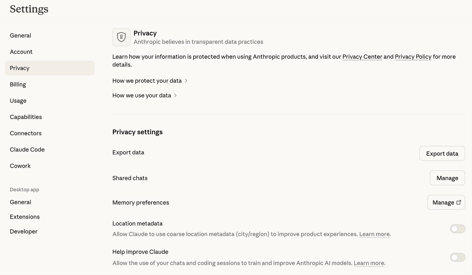Open the Privacy Center link
Screen dimensions: 472x275
click(362, 57)
